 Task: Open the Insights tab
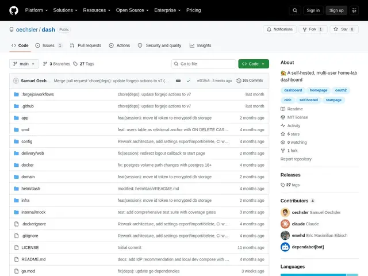tap(201, 45)
